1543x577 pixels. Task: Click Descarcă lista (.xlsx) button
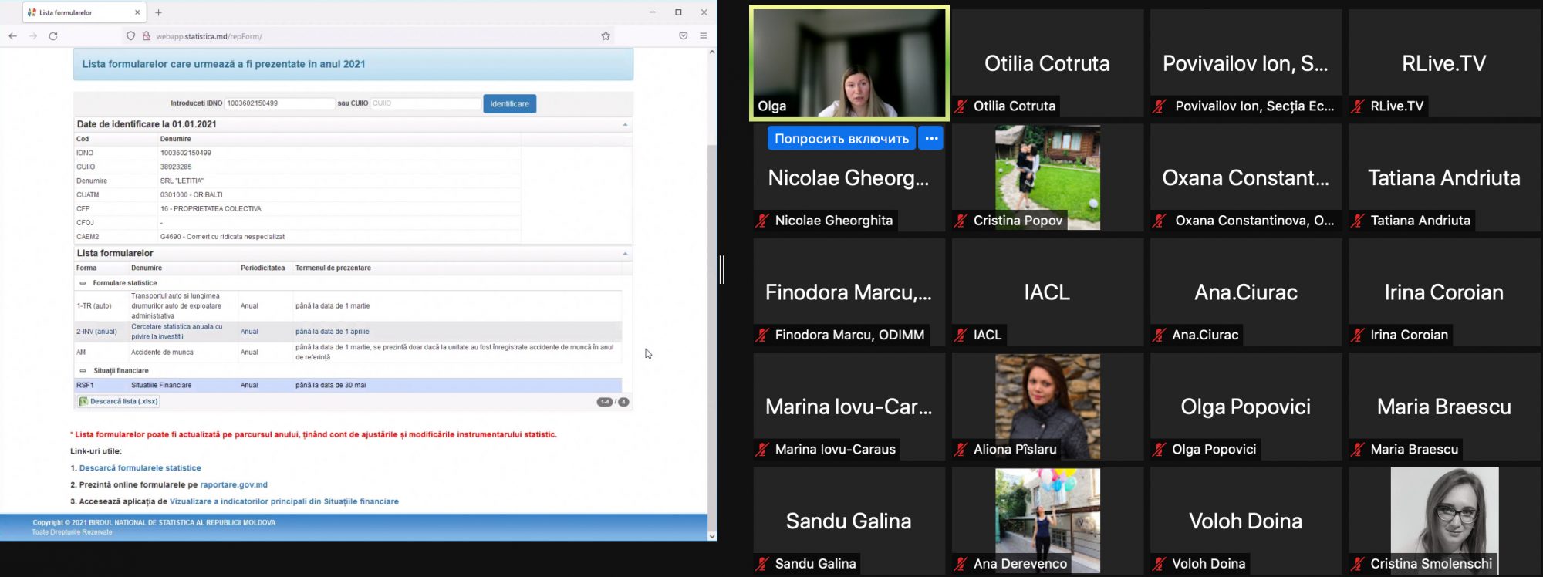click(118, 401)
